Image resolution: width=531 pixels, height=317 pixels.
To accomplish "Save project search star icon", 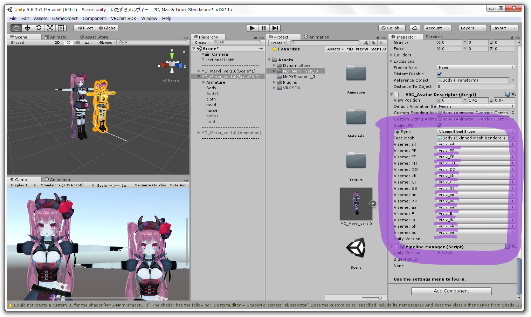I will pos(381,43).
